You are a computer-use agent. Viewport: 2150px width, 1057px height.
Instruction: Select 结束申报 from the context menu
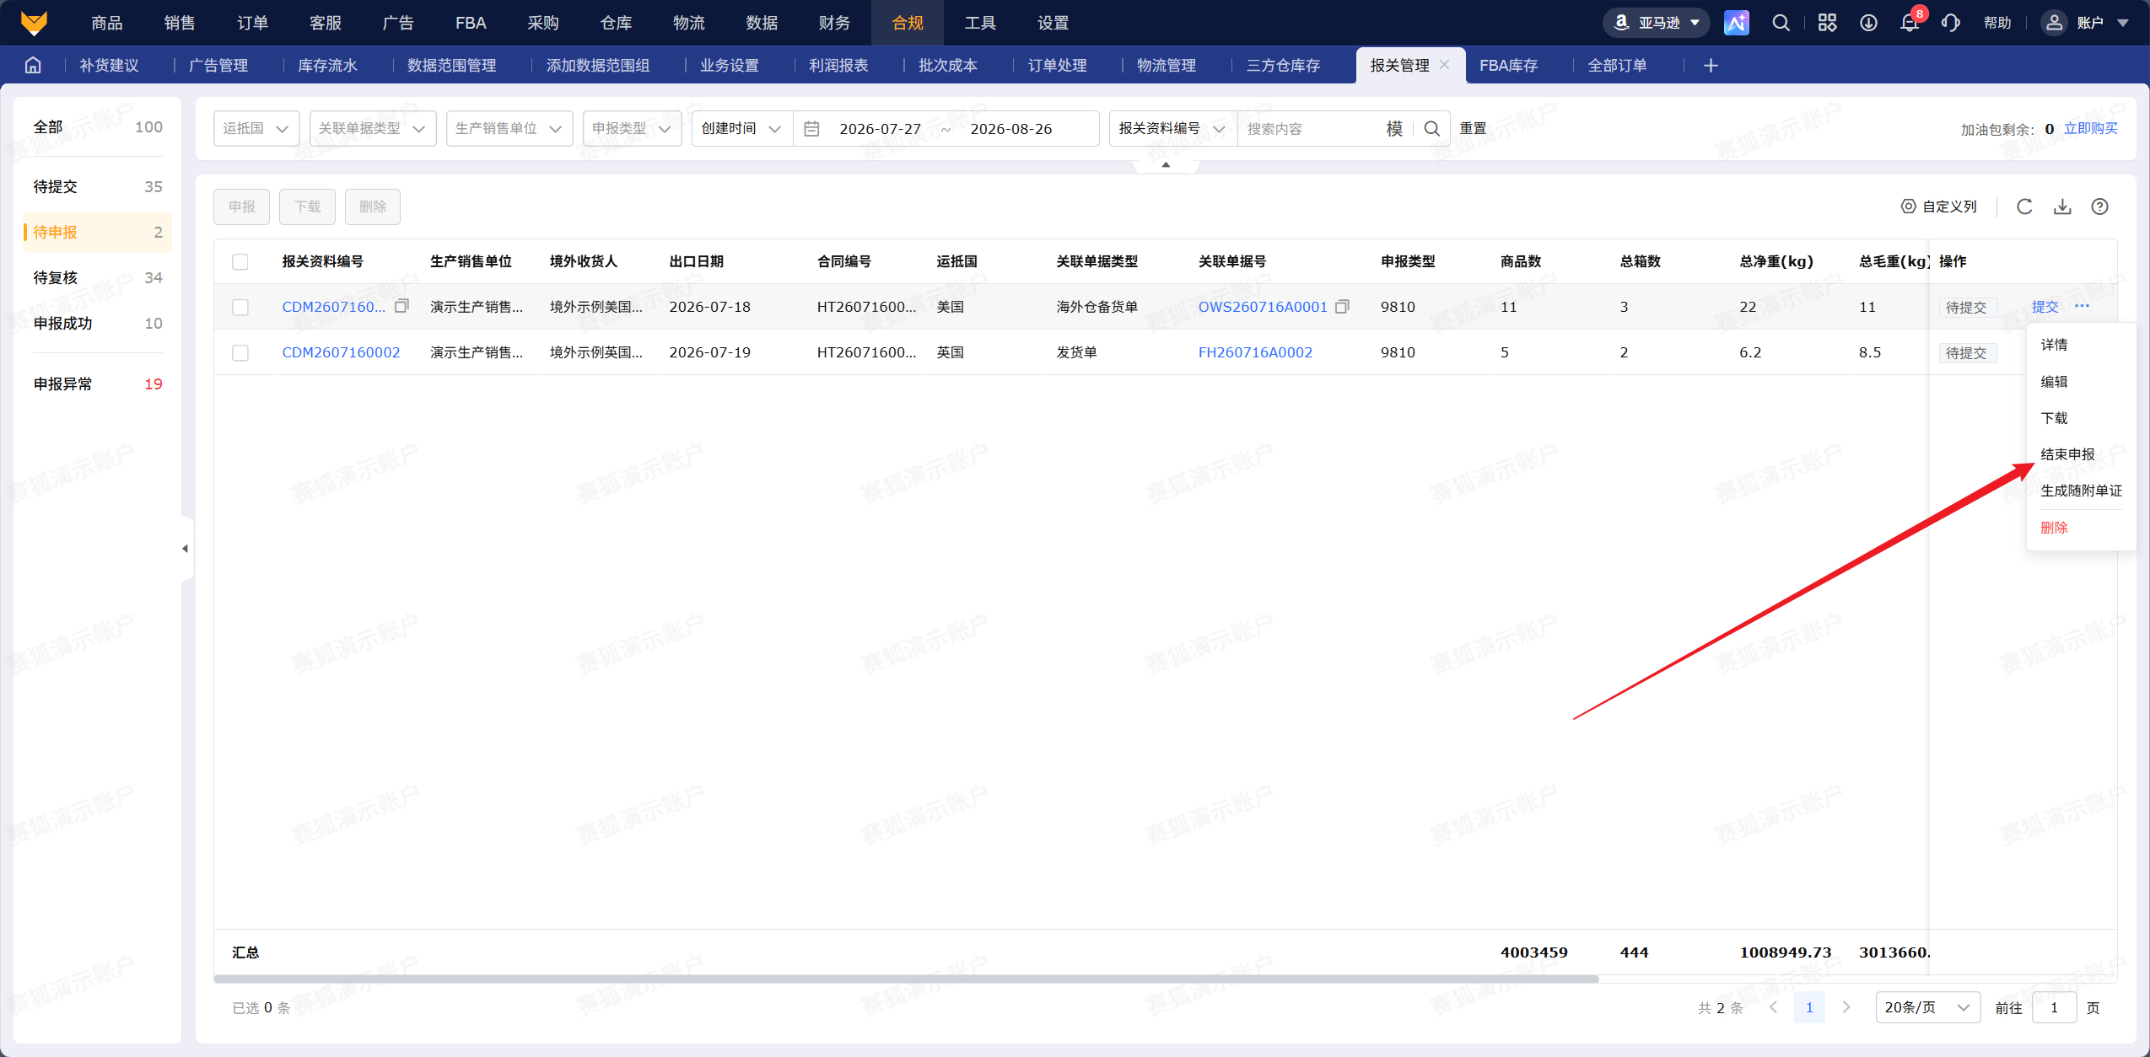pos(2067,453)
